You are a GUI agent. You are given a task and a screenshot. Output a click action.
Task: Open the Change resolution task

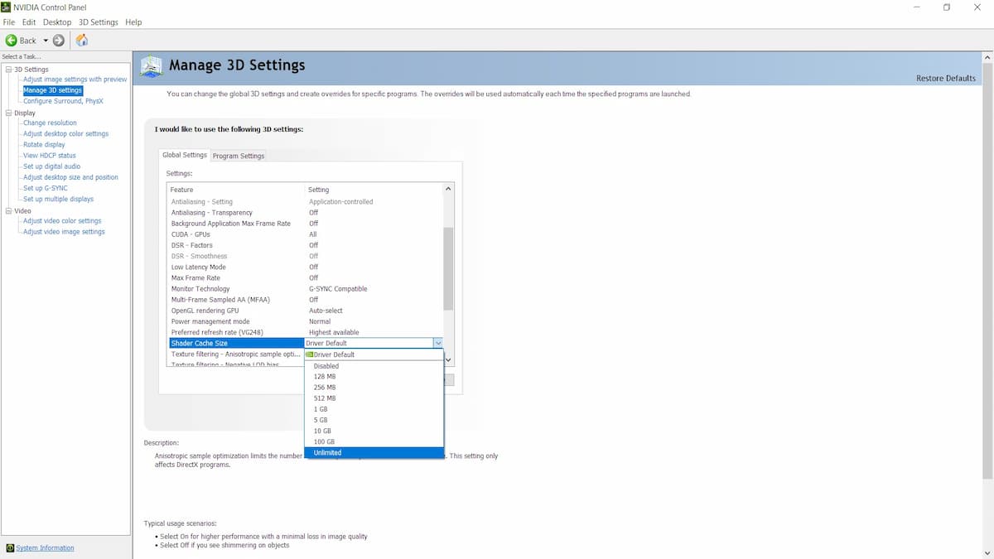[50, 123]
